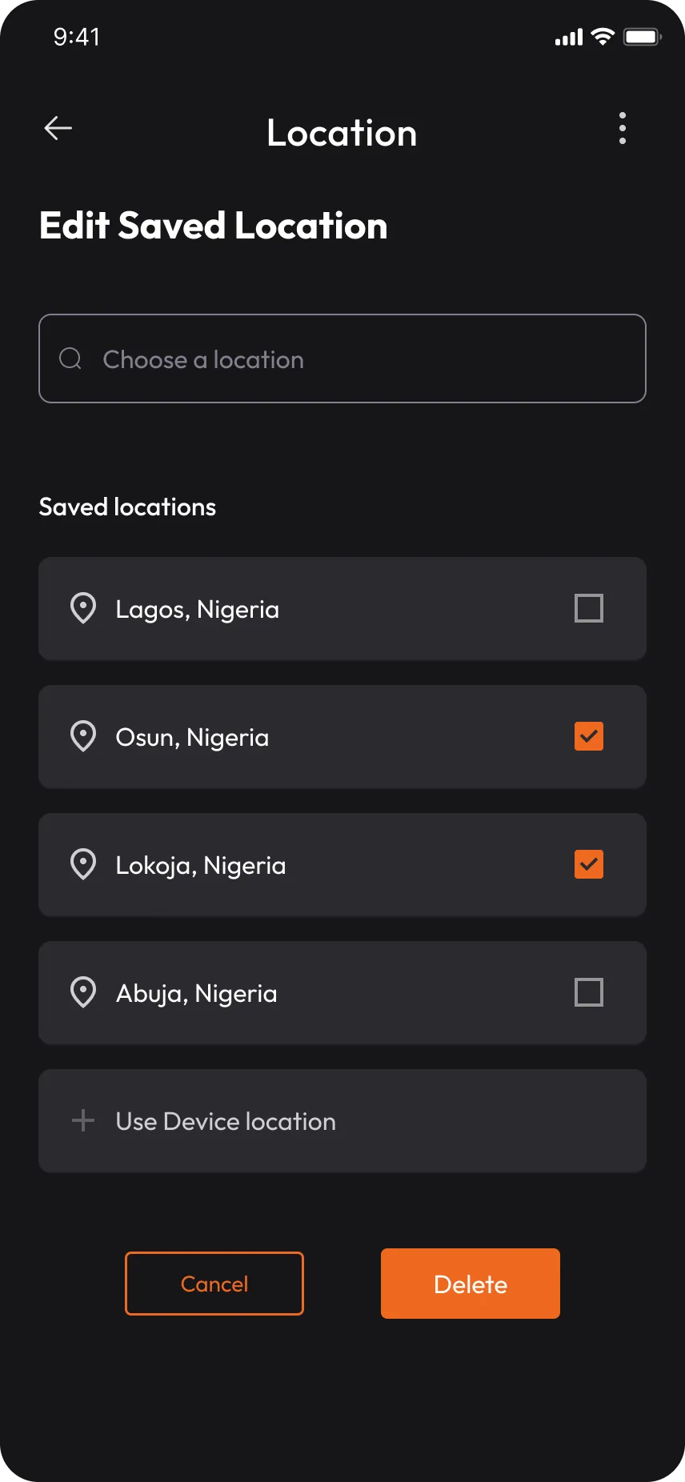Screen dimensions: 685x1482
Task: Tap the back arrow icon
Action: click(x=58, y=128)
